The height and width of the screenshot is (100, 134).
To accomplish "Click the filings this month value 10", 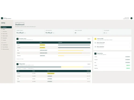I will [76, 33].
